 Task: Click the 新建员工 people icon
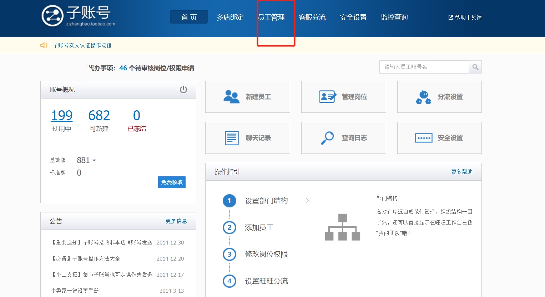pyautogui.click(x=231, y=97)
